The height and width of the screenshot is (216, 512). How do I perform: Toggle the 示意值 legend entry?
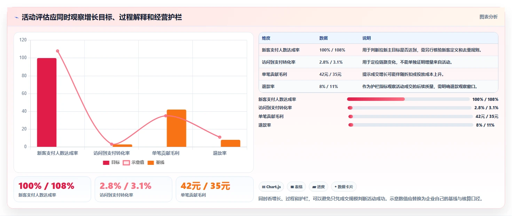pos(134,162)
